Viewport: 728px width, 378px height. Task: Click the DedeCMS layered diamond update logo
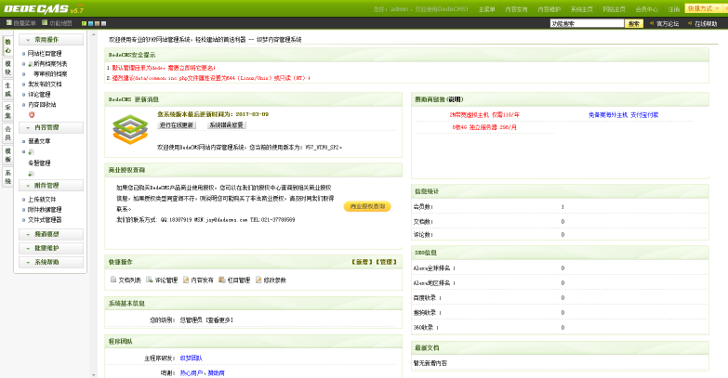[130, 129]
